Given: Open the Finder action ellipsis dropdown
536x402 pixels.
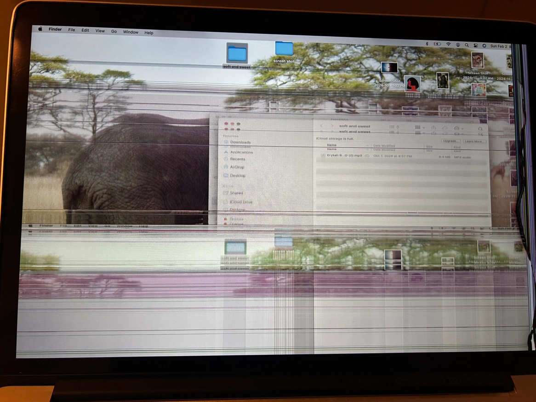Looking at the screenshot, I should click(458, 128).
